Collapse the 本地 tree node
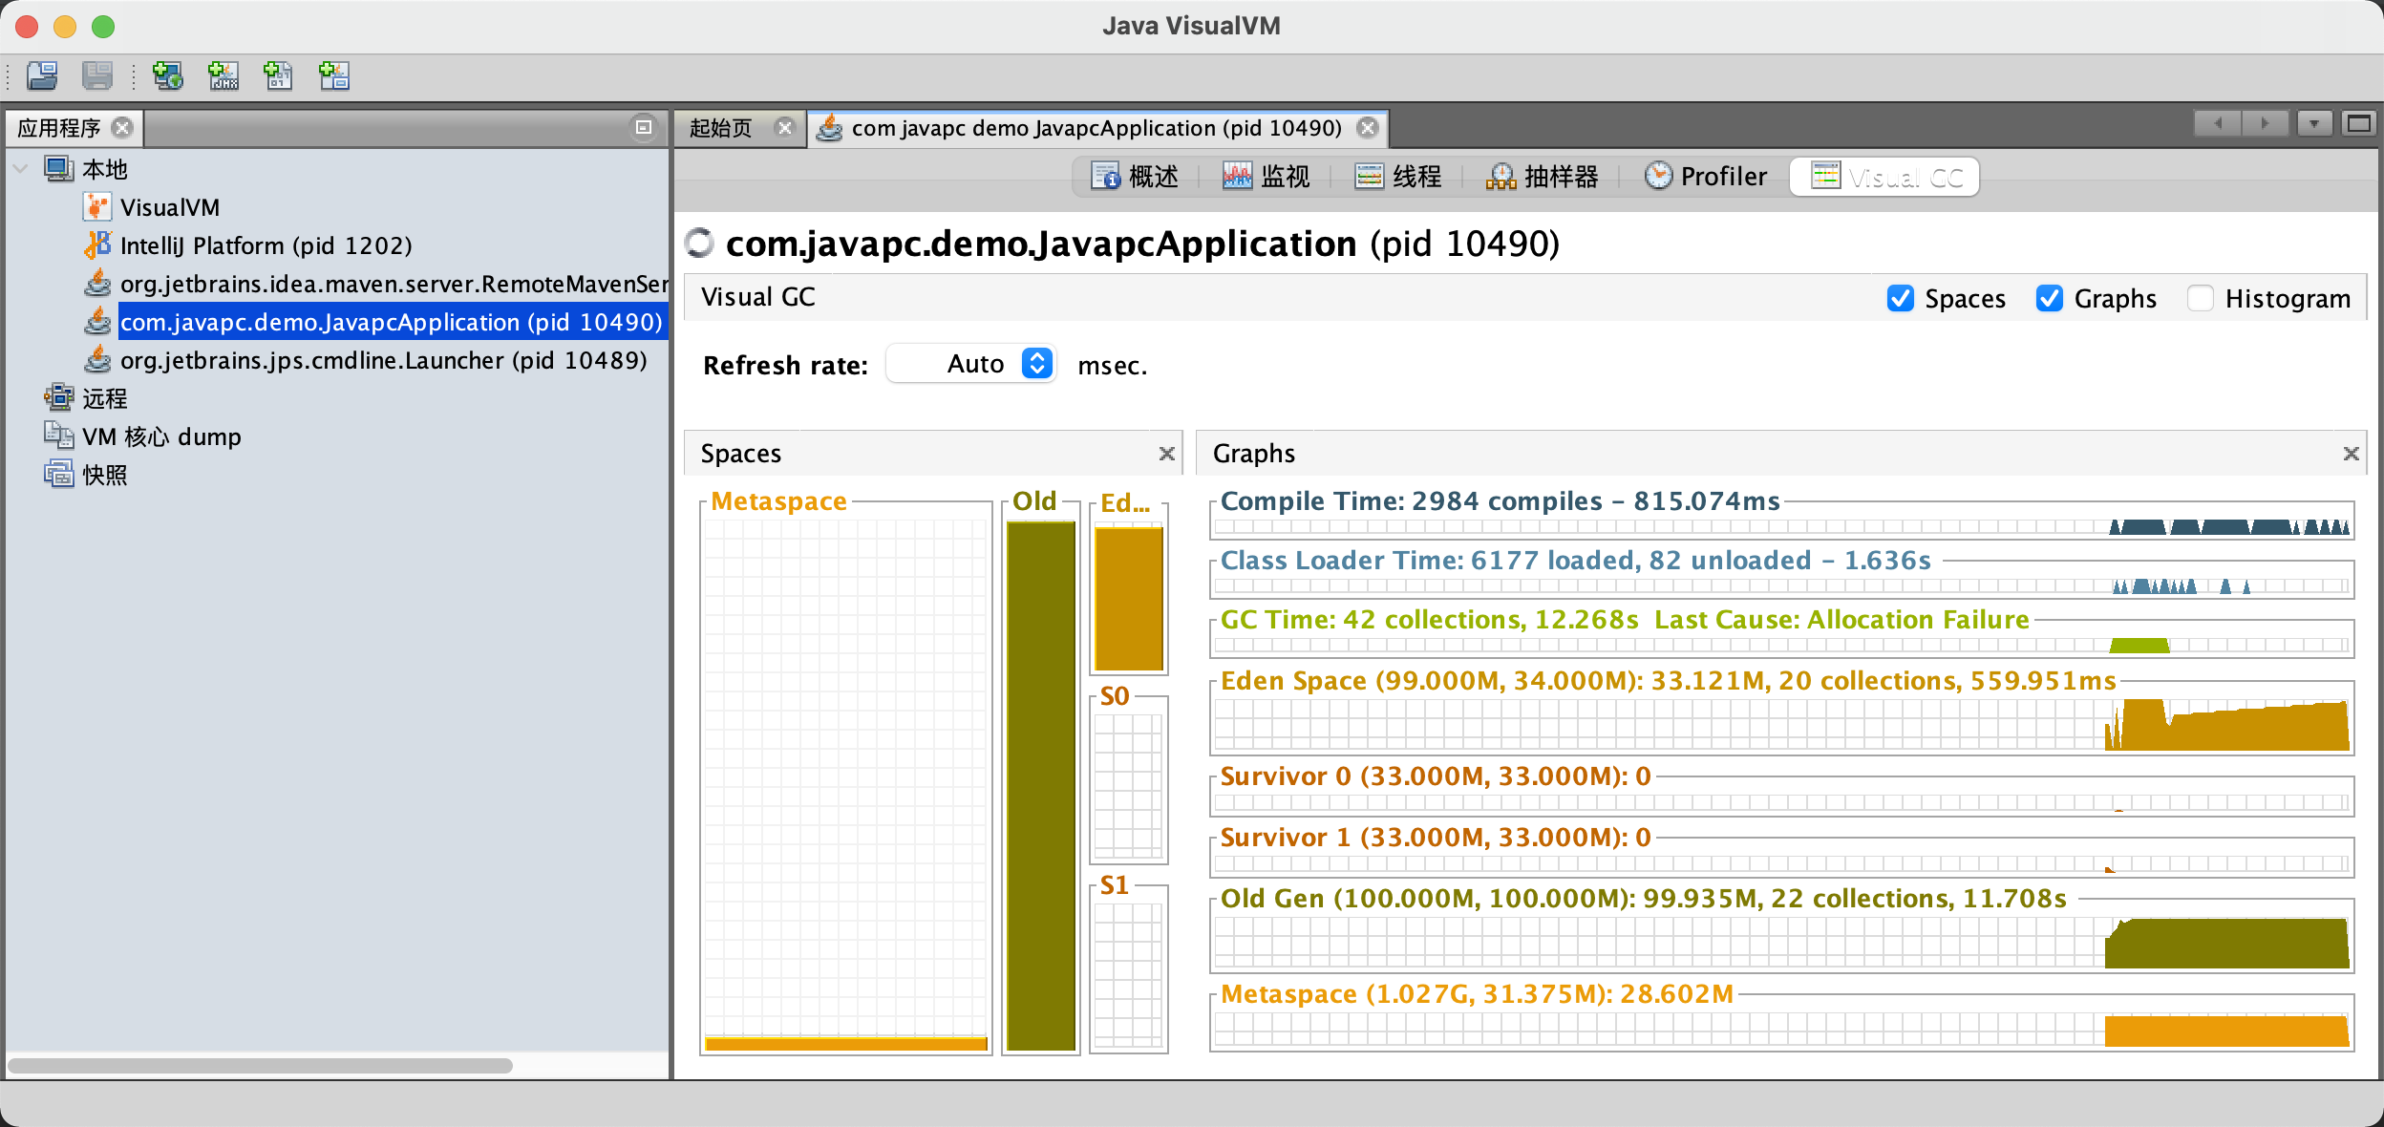Screen dimensions: 2384x1127 tap(20, 169)
